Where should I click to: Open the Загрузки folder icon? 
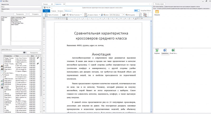(157, 13)
